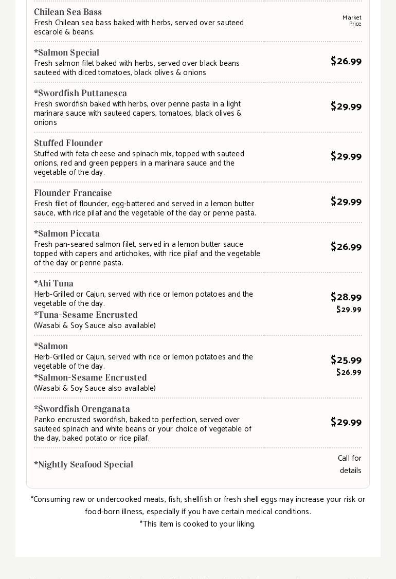Open the Swordfish Orenganata item

point(82,409)
